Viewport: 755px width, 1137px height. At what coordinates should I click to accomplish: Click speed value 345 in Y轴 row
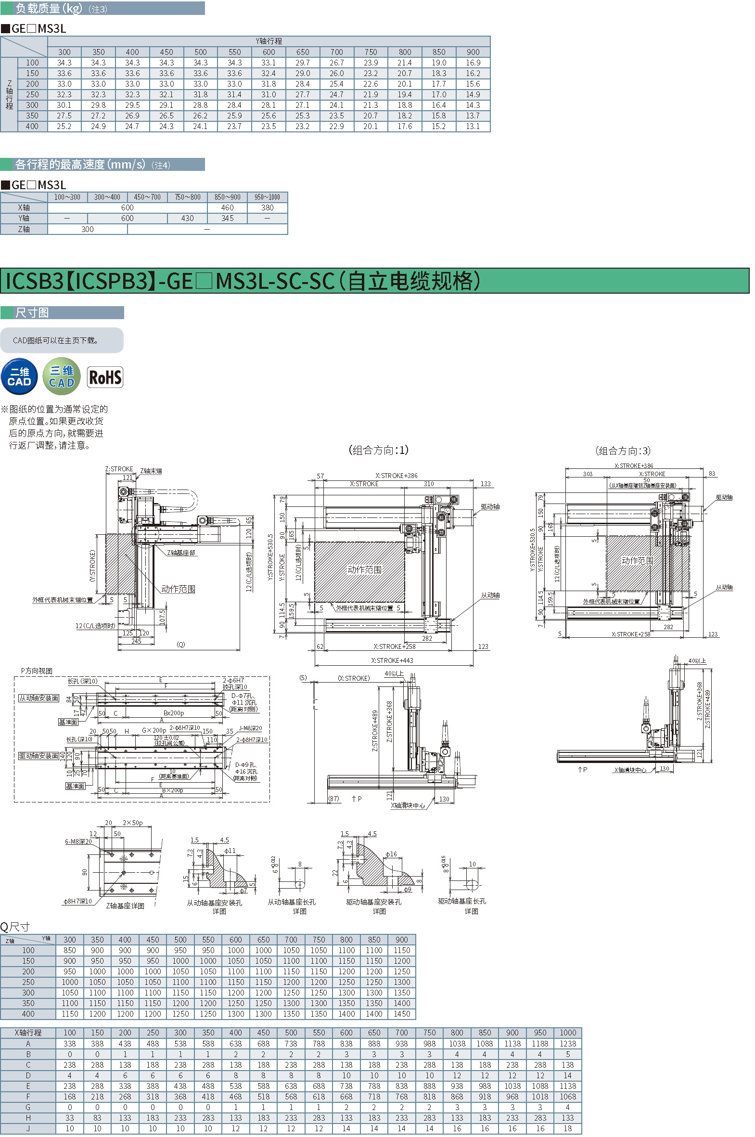pos(227,220)
